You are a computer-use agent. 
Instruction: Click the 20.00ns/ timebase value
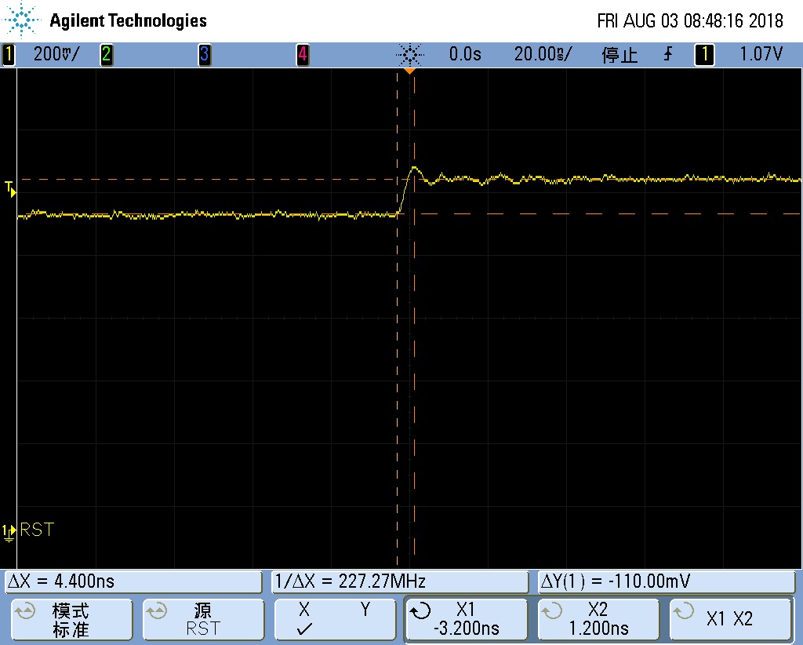[x=543, y=54]
